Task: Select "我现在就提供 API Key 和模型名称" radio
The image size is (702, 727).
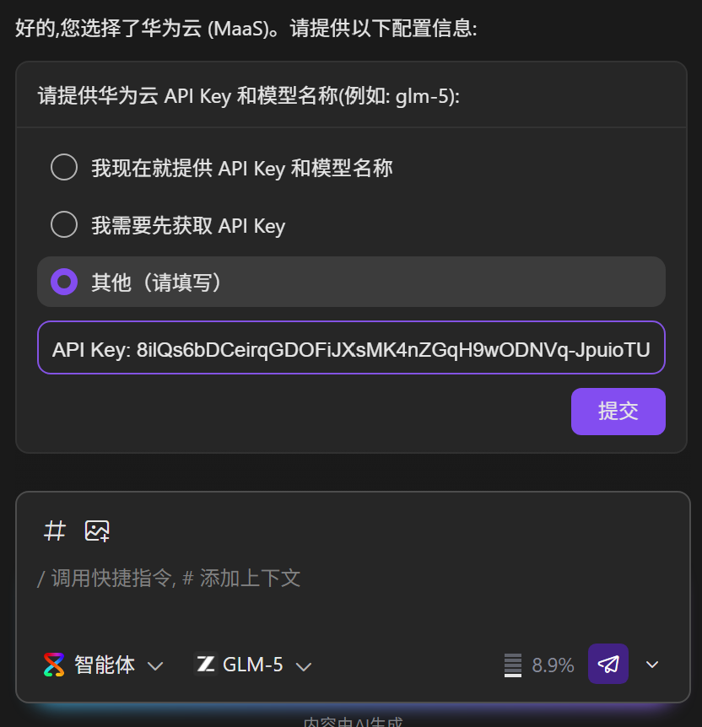Action: click(64, 167)
